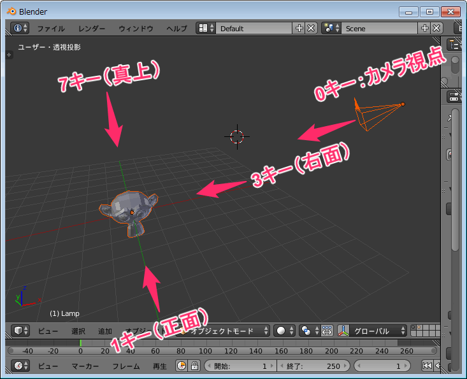The image size is (467, 379).
Task: Open the レンダー menu
Action: (x=92, y=29)
